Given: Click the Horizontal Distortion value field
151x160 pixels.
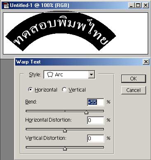Looking at the screenshot, I should 96,120.
